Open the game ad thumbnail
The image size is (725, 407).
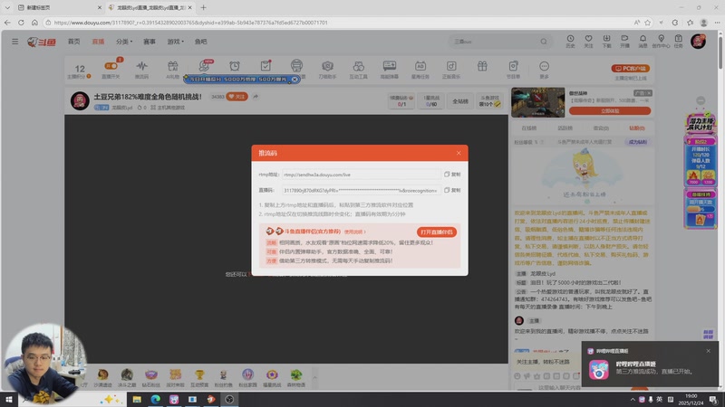coord(538,102)
